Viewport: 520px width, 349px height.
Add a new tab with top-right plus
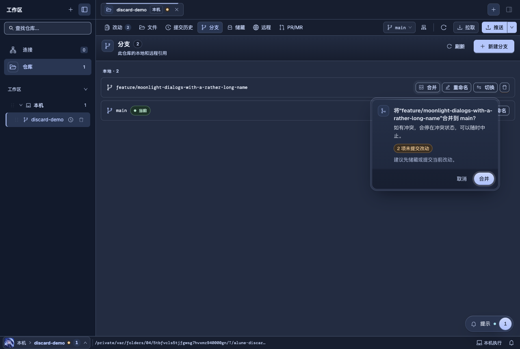(493, 9)
